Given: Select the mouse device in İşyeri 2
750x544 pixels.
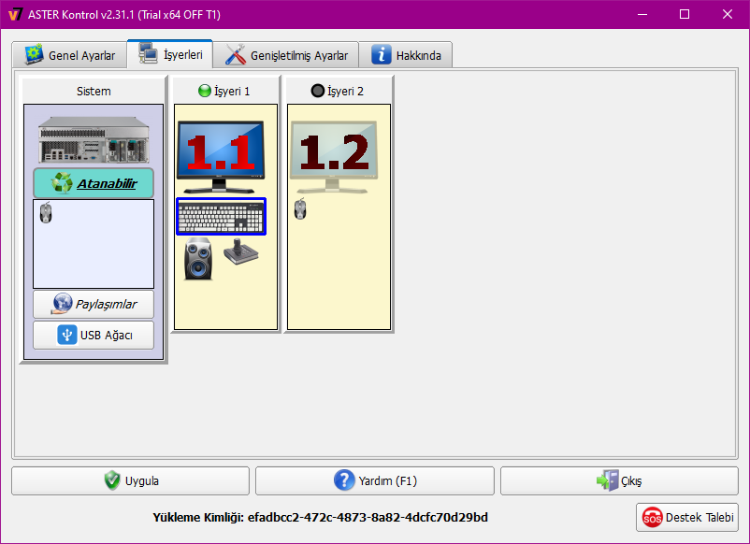Looking at the screenshot, I should click(300, 208).
